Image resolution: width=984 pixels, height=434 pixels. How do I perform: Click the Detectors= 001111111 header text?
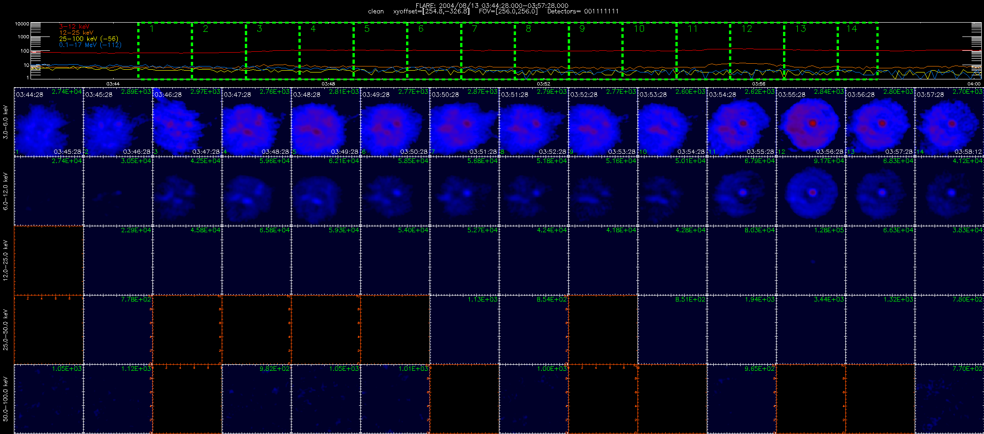point(583,11)
